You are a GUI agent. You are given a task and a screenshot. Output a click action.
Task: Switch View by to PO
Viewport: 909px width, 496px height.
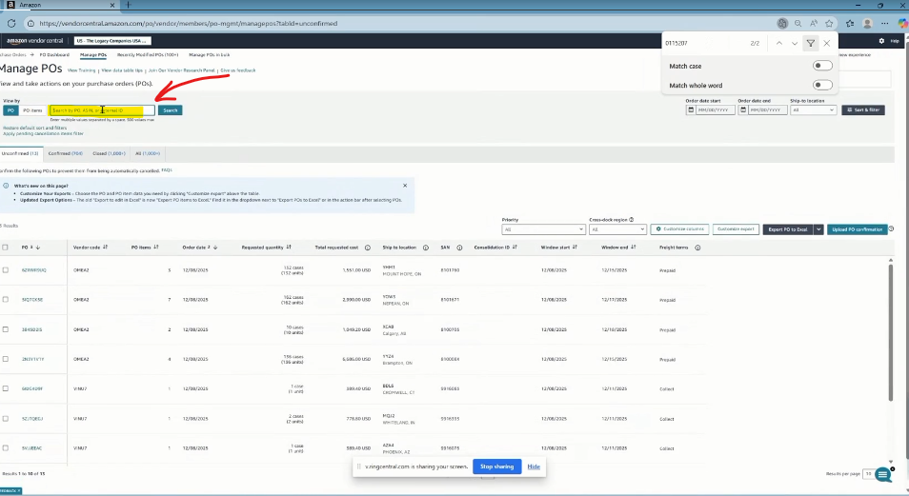[x=10, y=110]
